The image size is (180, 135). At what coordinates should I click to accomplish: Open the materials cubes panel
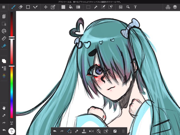click(x=168, y=7)
